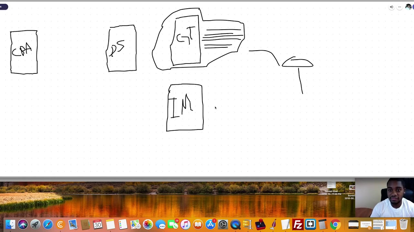Open Contacts book in the Dock

pyautogui.click(x=85, y=224)
